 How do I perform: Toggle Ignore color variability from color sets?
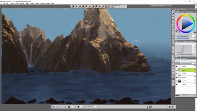pyautogui.click(x=176, y=56)
